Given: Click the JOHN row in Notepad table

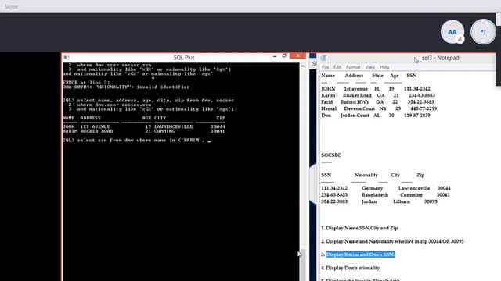Looking at the screenshot, I should [x=376, y=89].
